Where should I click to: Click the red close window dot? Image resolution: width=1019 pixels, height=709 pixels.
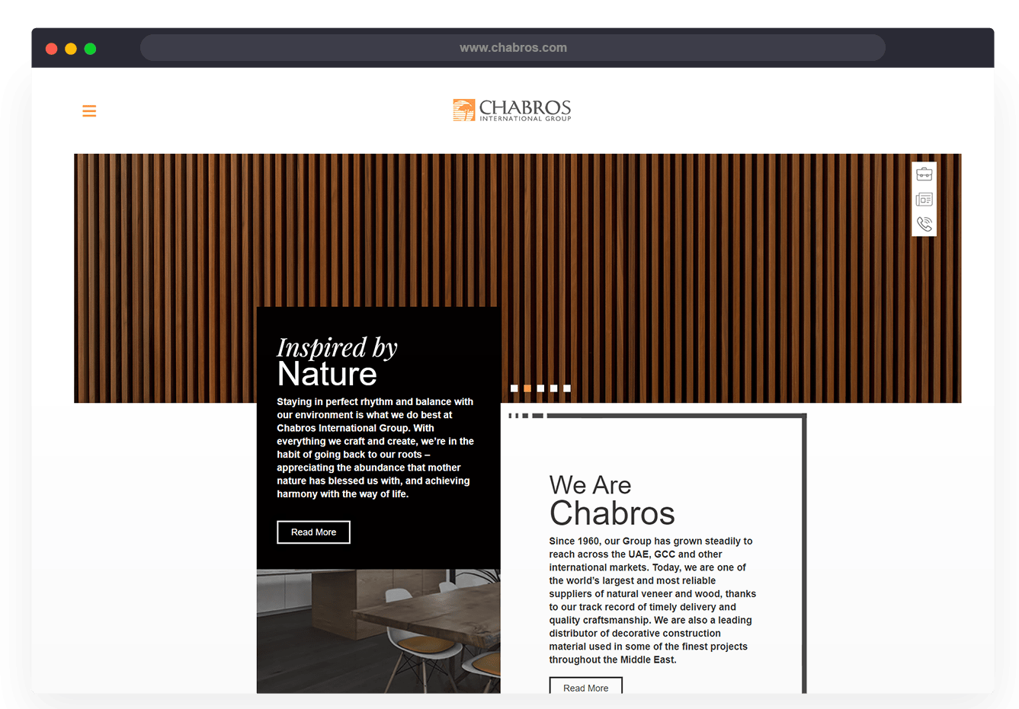click(52, 49)
